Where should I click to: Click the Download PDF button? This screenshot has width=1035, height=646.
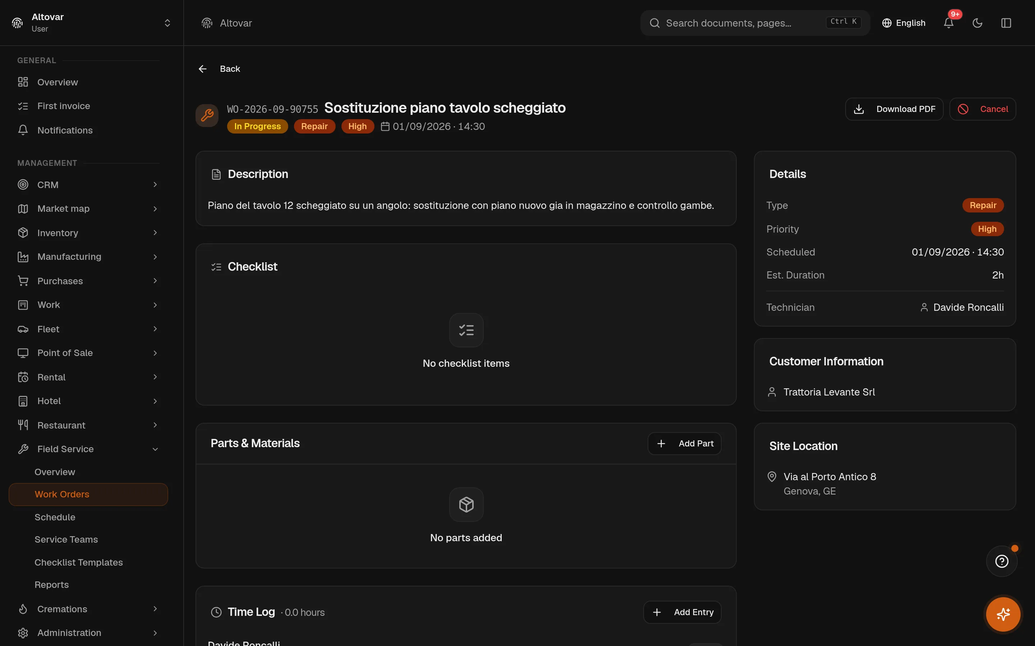coord(894,109)
